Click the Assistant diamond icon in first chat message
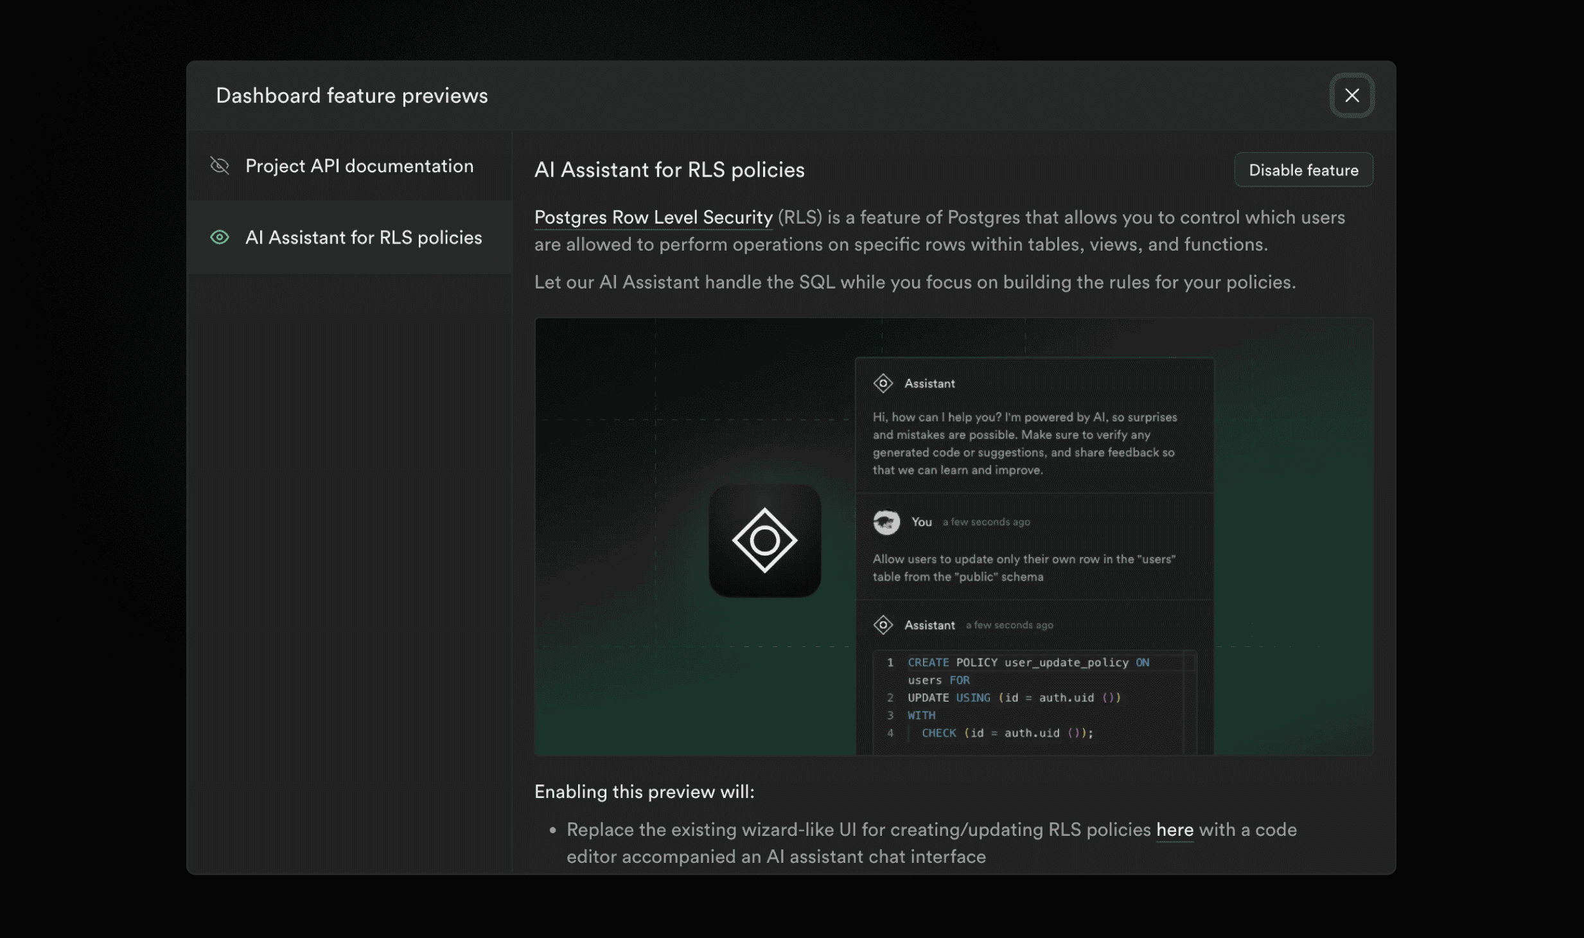This screenshot has width=1584, height=938. pyautogui.click(x=883, y=383)
